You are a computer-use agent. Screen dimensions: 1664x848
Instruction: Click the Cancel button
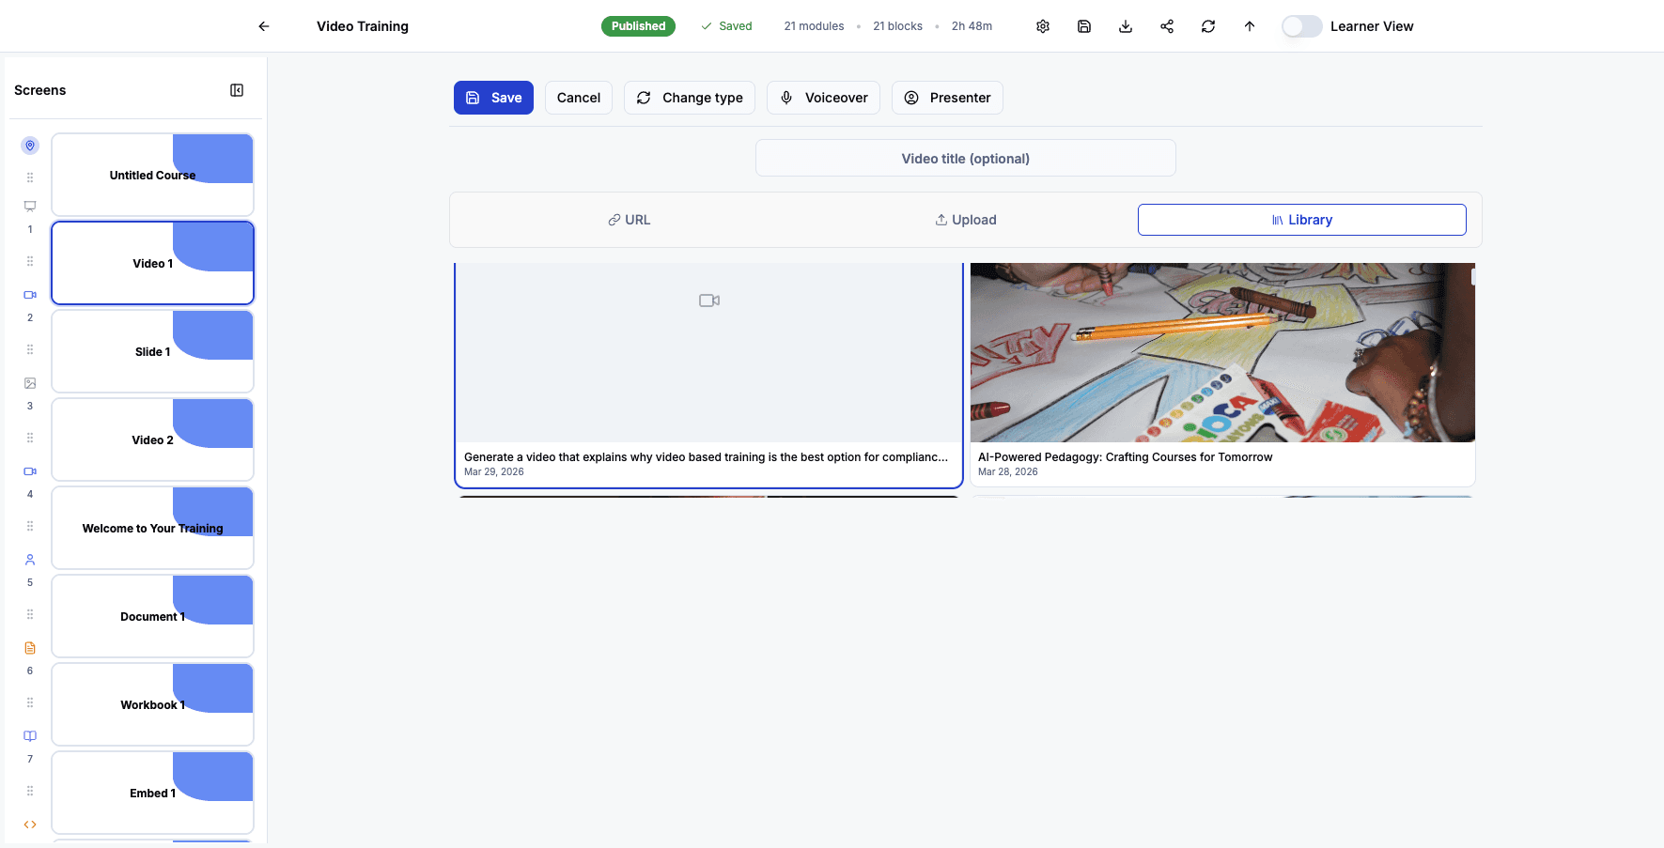[578, 97]
